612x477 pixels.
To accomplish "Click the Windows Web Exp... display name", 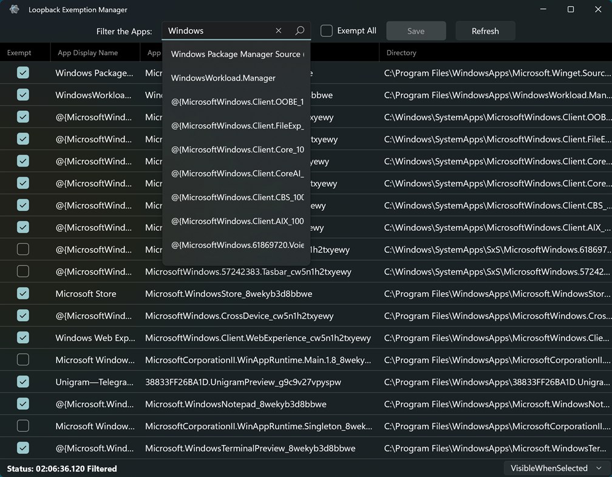I will (x=95, y=338).
